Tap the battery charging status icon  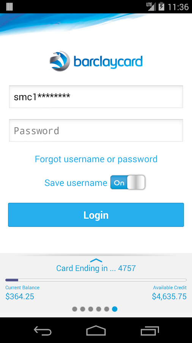[x=161, y=6]
